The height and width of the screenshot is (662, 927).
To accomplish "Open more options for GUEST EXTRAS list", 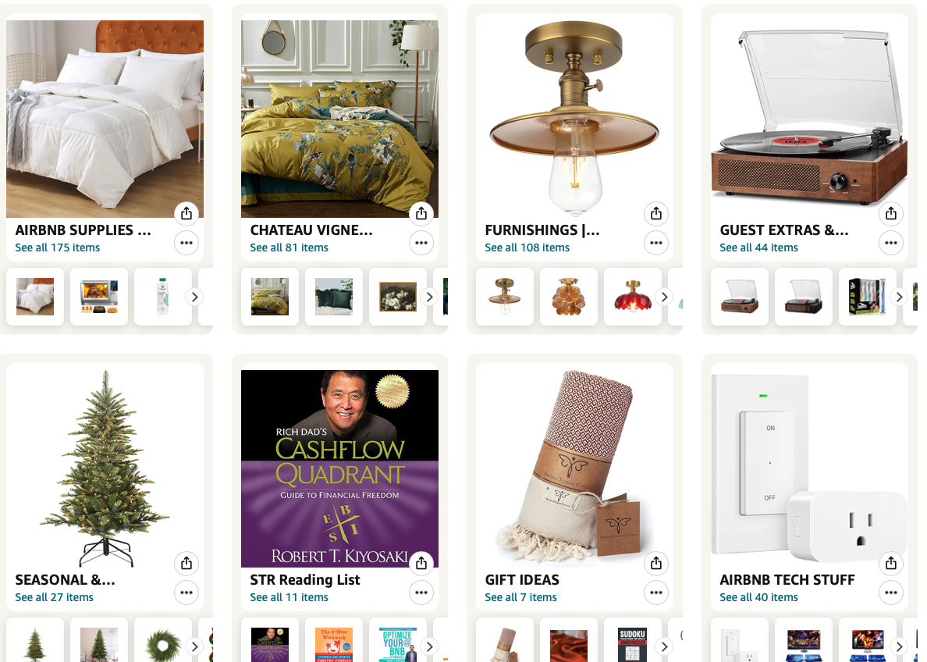I will (x=891, y=243).
